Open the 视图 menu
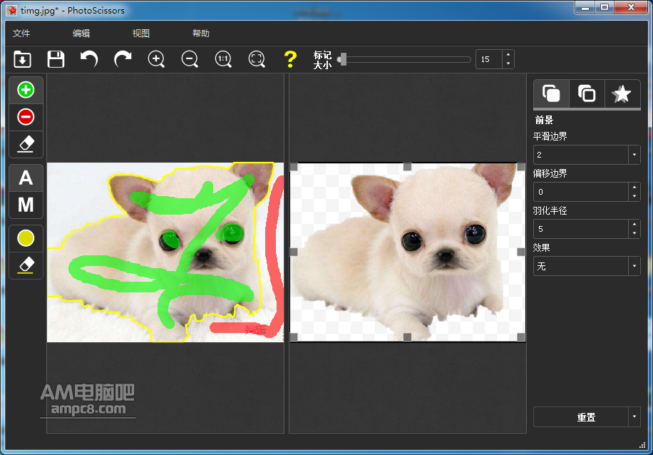 [141, 34]
